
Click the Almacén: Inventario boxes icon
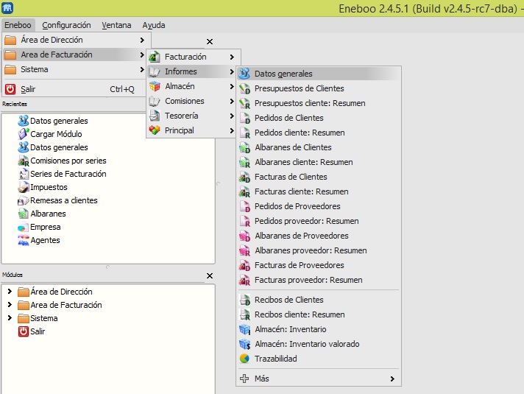pos(244,329)
